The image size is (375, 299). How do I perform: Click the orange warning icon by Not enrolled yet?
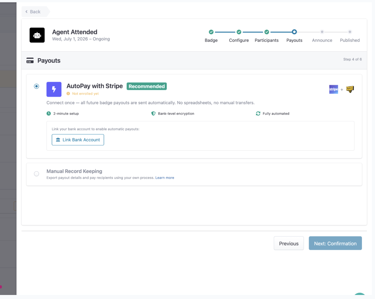pyautogui.click(x=68, y=94)
